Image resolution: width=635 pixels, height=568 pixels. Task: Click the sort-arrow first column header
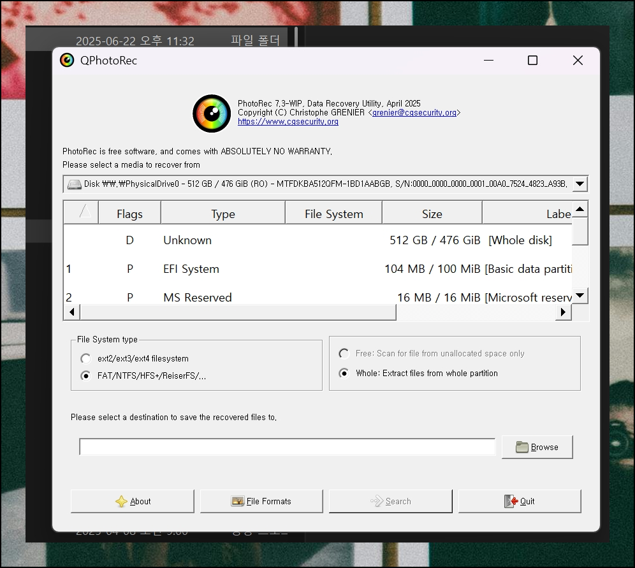81,212
